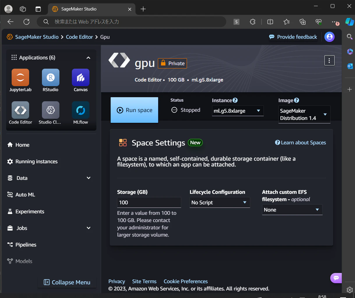Click the Storage (GB) input field
Image resolution: width=355 pixels, height=298 pixels.
point(149,203)
